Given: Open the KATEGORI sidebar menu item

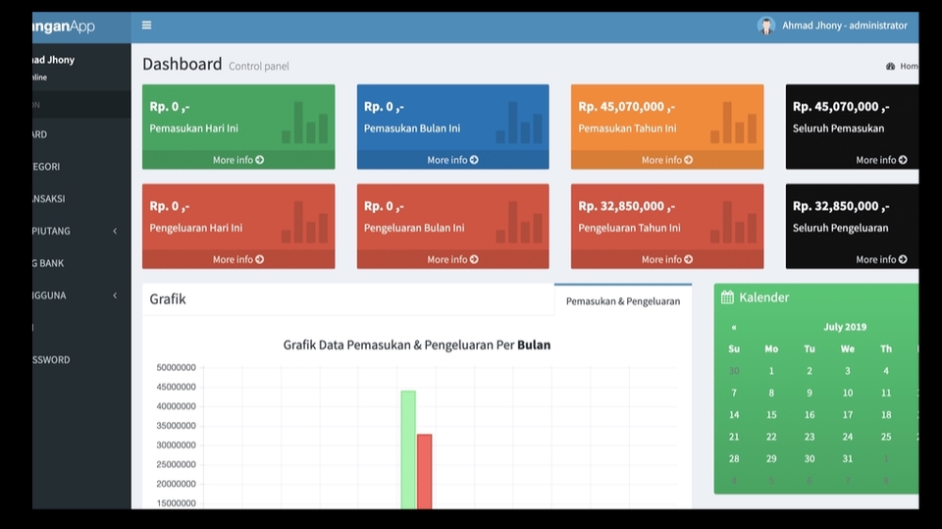Looking at the screenshot, I should coord(81,167).
